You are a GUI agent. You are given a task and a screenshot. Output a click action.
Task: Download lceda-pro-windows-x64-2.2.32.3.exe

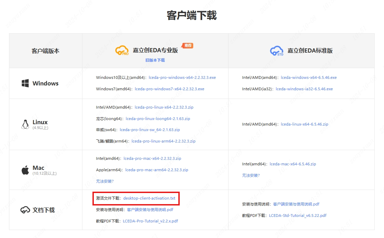click(x=182, y=77)
